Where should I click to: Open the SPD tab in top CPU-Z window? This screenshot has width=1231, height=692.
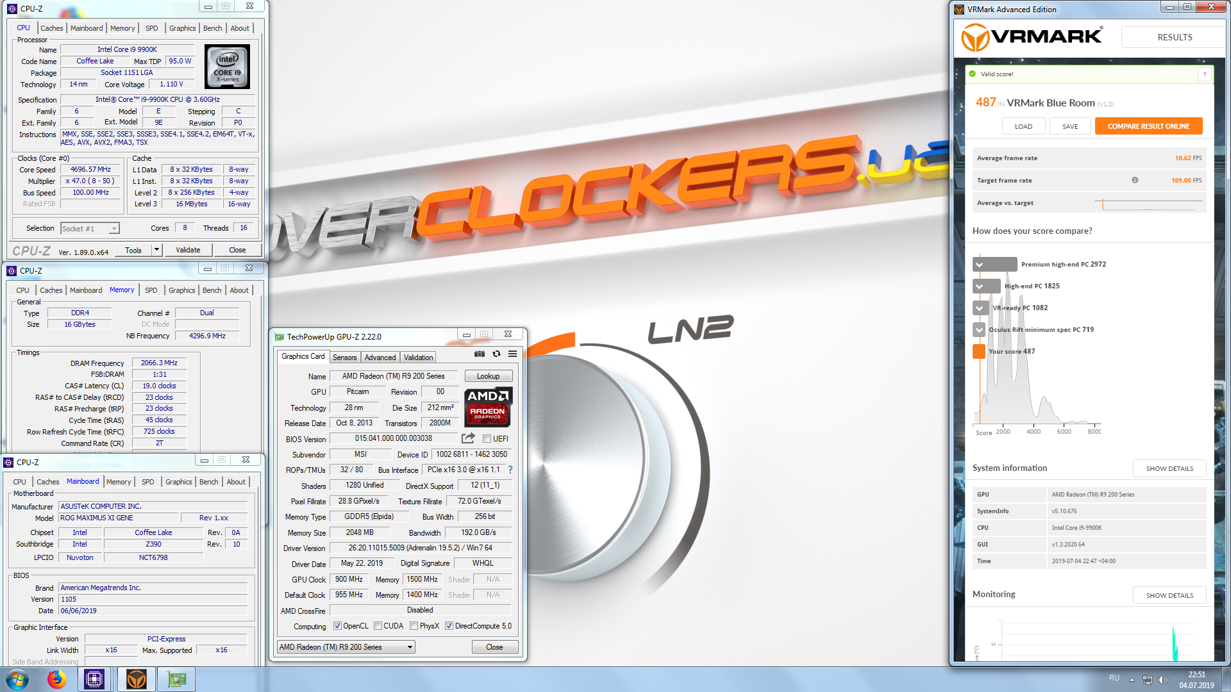tap(151, 28)
